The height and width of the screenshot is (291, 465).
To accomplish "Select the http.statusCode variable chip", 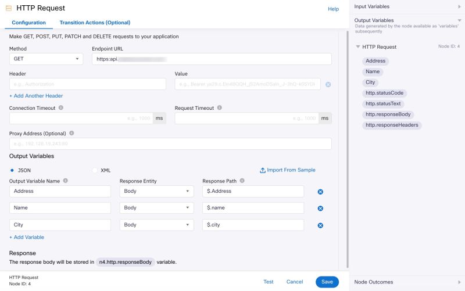I will coord(384,93).
